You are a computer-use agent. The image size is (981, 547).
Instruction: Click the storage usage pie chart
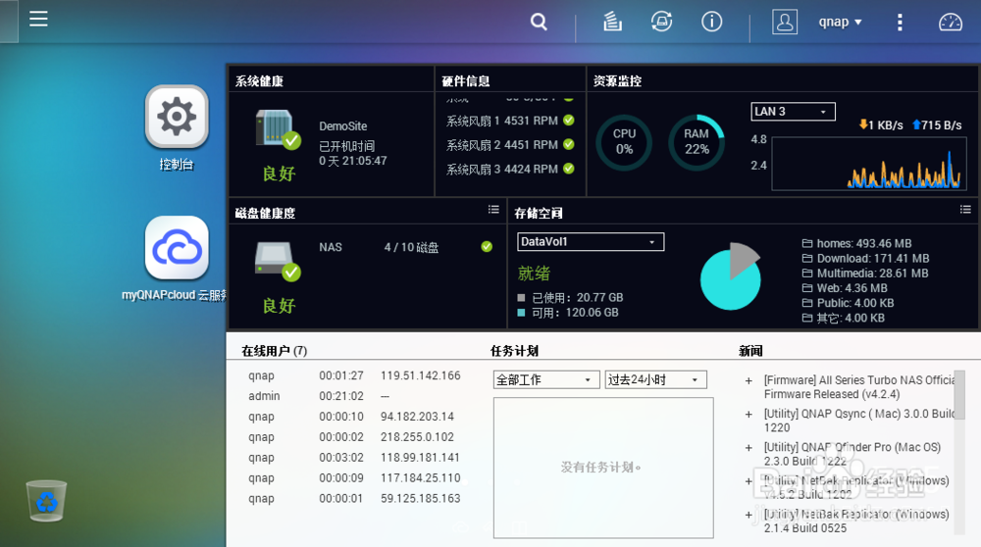[x=731, y=276]
